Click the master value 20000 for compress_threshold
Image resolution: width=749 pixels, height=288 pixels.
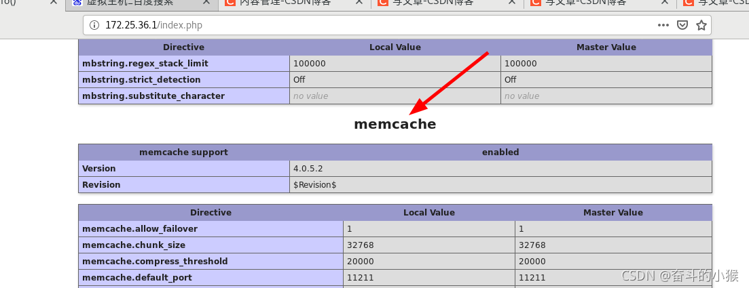point(532,262)
